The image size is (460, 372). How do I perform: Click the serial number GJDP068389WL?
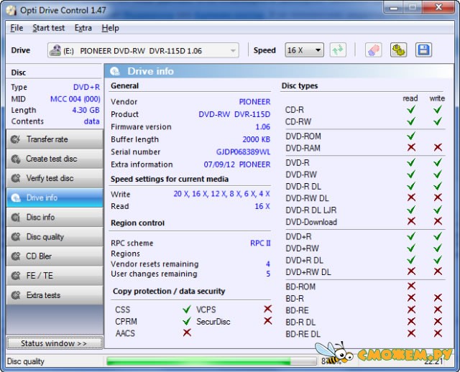pos(243,152)
